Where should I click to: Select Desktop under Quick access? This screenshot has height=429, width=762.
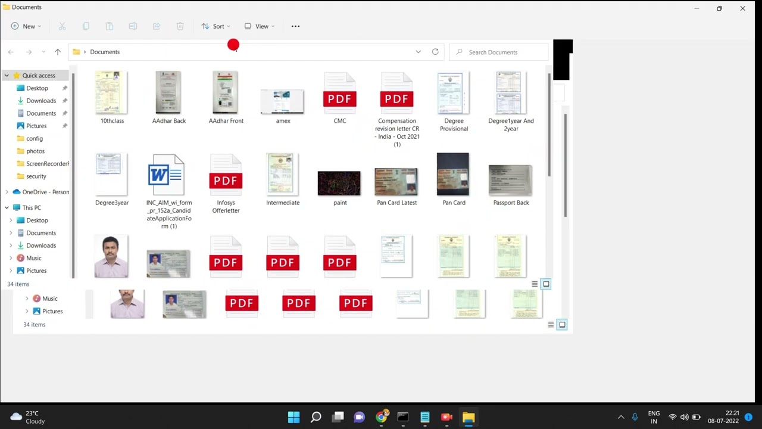click(x=37, y=88)
